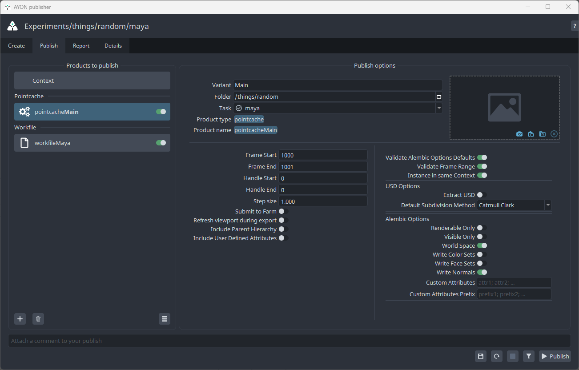The height and width of the screenshot is (370, 579).
Task: Click the trash icon to delete product
Action: pos(38,319)
